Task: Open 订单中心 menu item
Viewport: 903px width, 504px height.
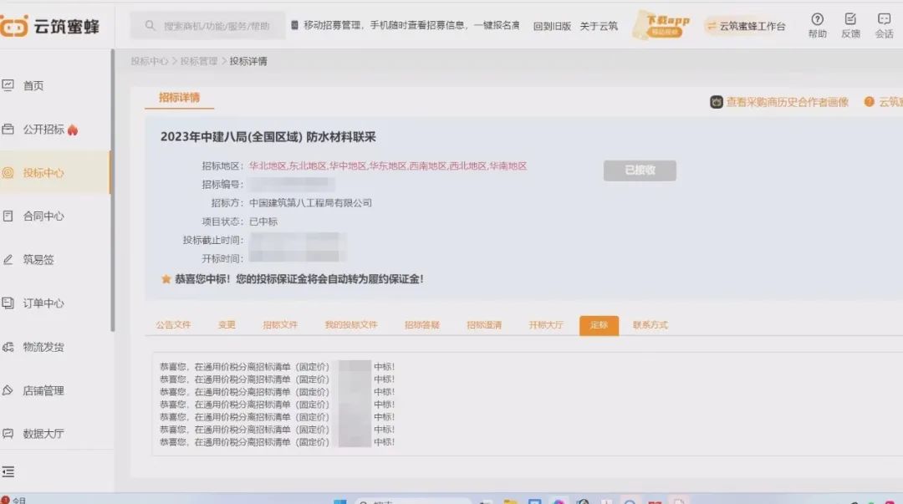Action: pos(43,303)
